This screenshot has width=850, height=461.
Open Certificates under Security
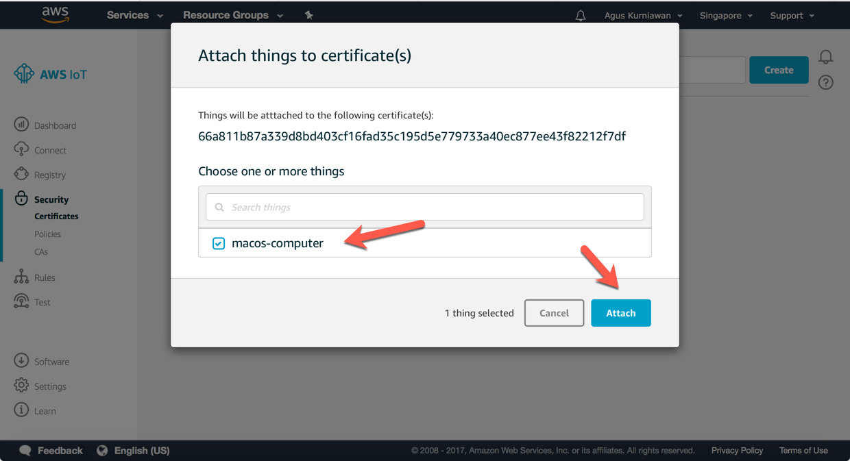point(56,216)
